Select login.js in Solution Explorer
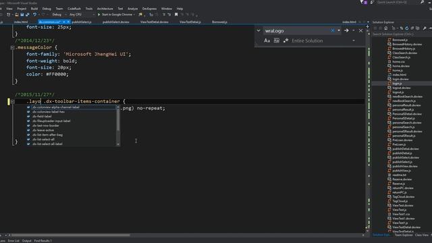This screenshot has height=243, width=432. coord(397,84)
